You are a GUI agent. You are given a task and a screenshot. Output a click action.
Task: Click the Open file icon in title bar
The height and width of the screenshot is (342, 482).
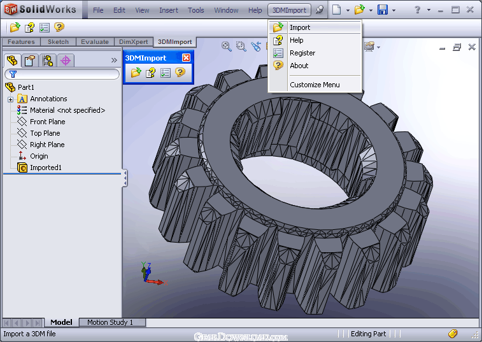point(359,10)
